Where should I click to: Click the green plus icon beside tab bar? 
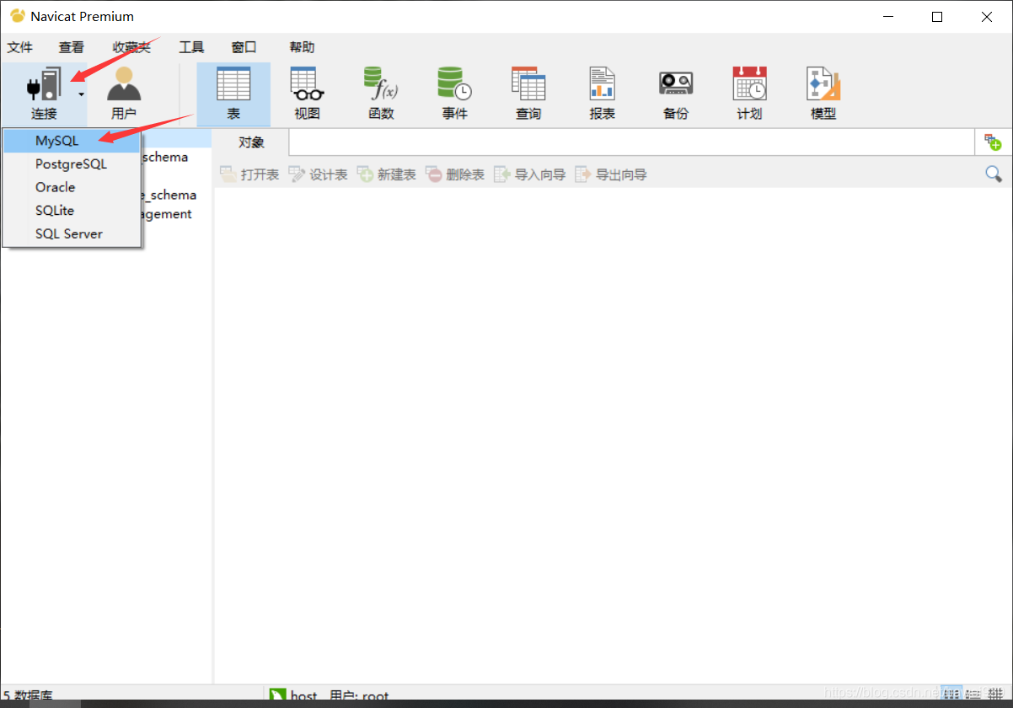click(993, 142)
